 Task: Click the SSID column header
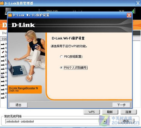tap(4, 39)
